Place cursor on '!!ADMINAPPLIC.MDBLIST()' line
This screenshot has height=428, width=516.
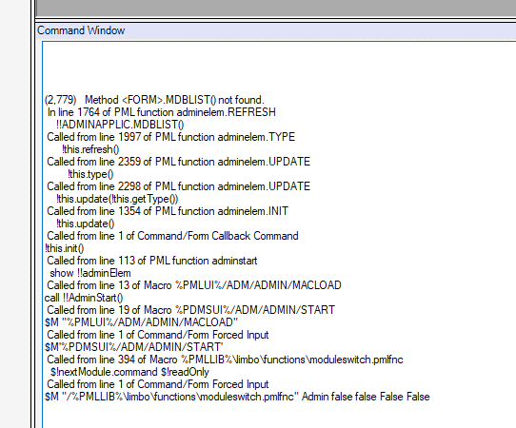[x=120, y=125]
